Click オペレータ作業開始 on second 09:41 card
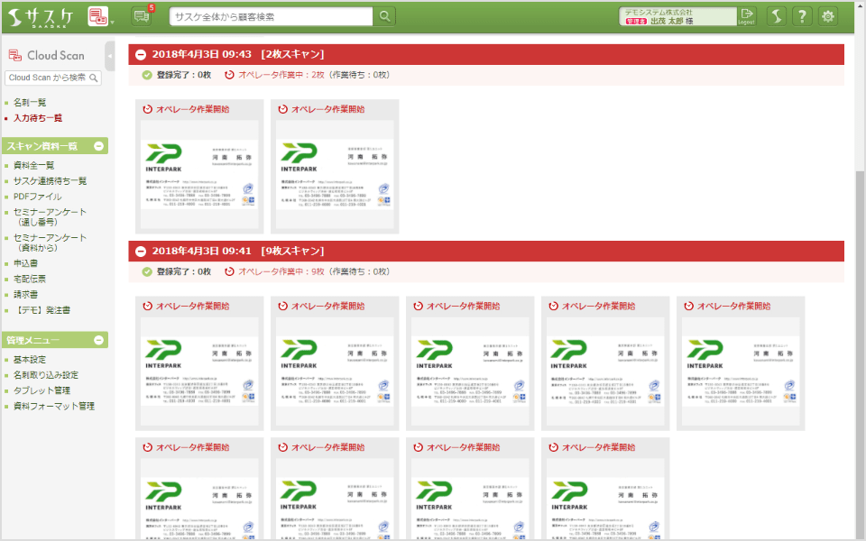Viewport: 866px width, 541px height. (x=328, y=306)
